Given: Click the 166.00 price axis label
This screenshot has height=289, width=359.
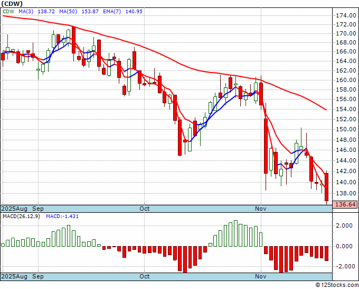Looking at the screenshot, I should point(346,52).
